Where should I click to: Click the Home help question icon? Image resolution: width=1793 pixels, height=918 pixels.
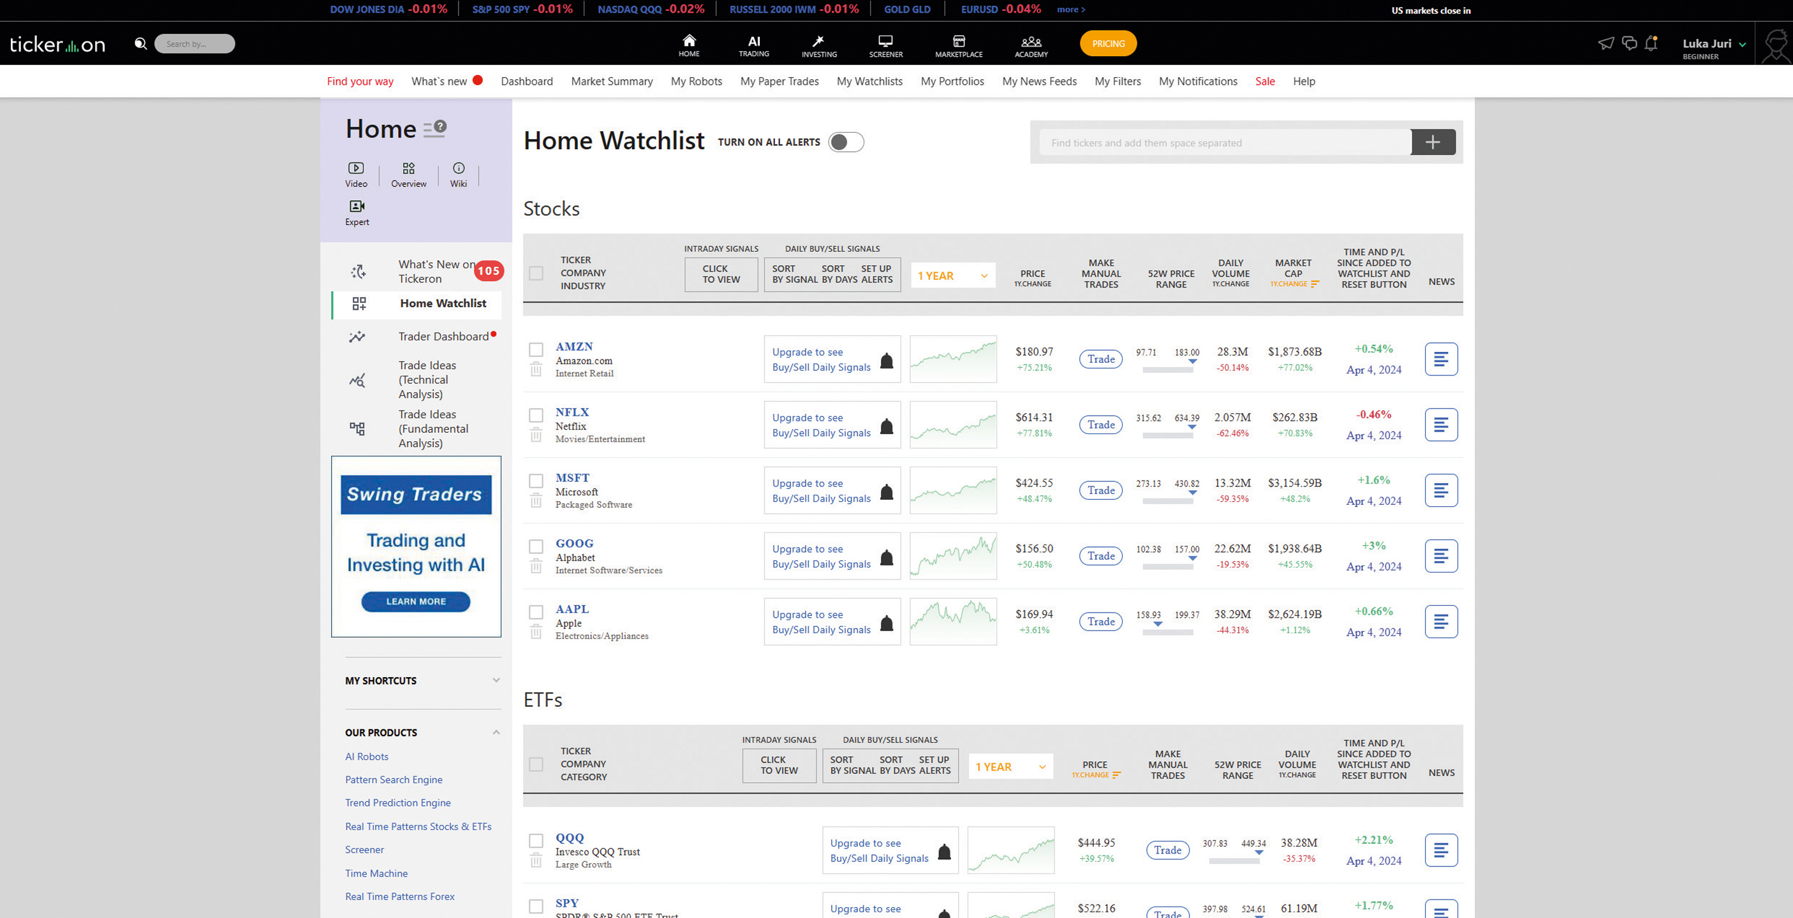click(440, 127)
